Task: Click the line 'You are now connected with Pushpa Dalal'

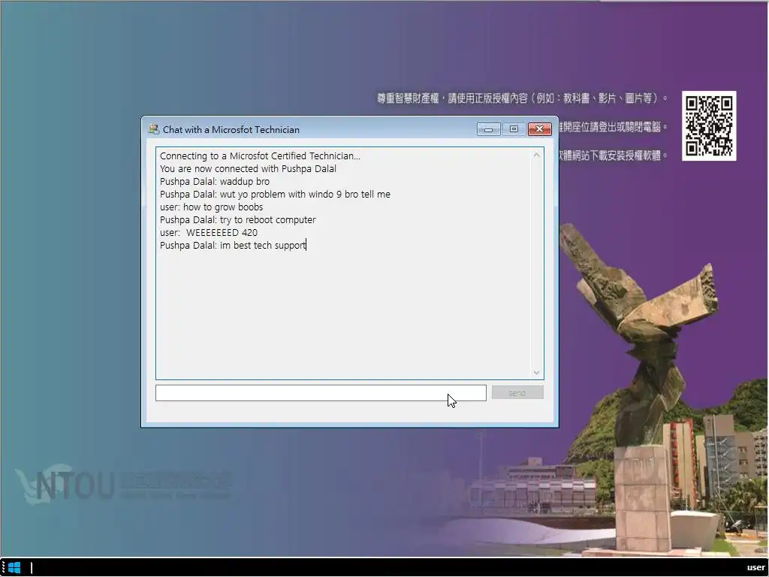Action: tap(248, 169)
